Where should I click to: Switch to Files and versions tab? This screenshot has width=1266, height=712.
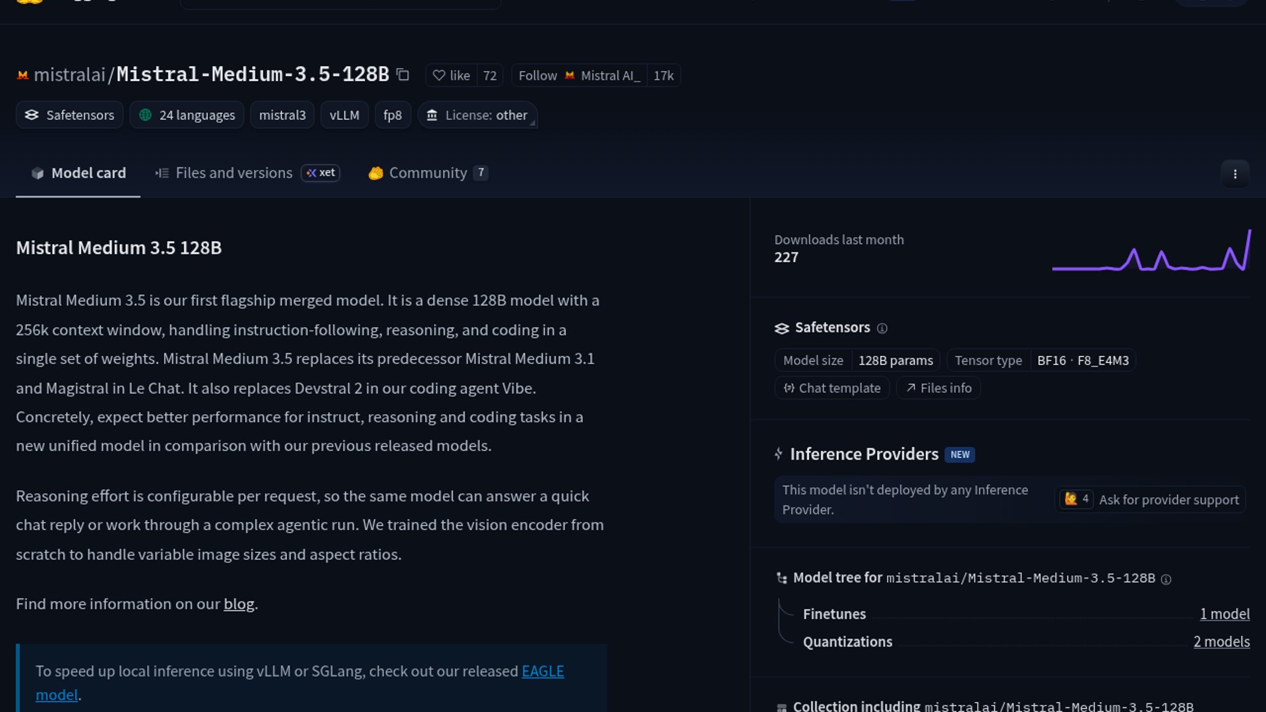pyautogui.click(x=233, y=173)
